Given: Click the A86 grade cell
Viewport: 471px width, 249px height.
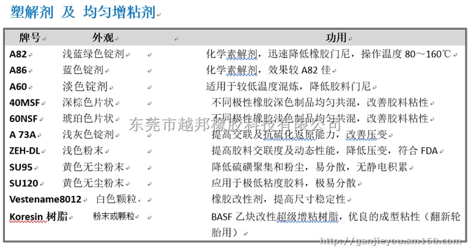Looking at the screenshot, I should [18, 70].
